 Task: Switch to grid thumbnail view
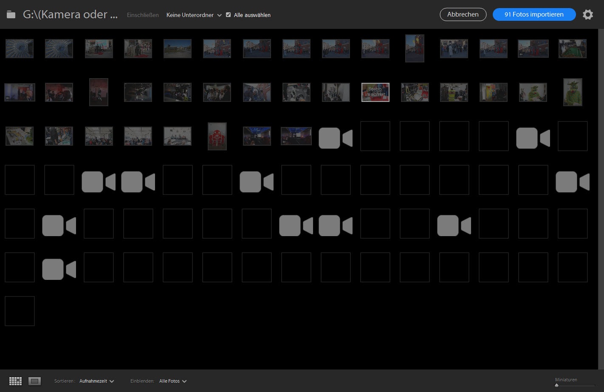(15, 381)
